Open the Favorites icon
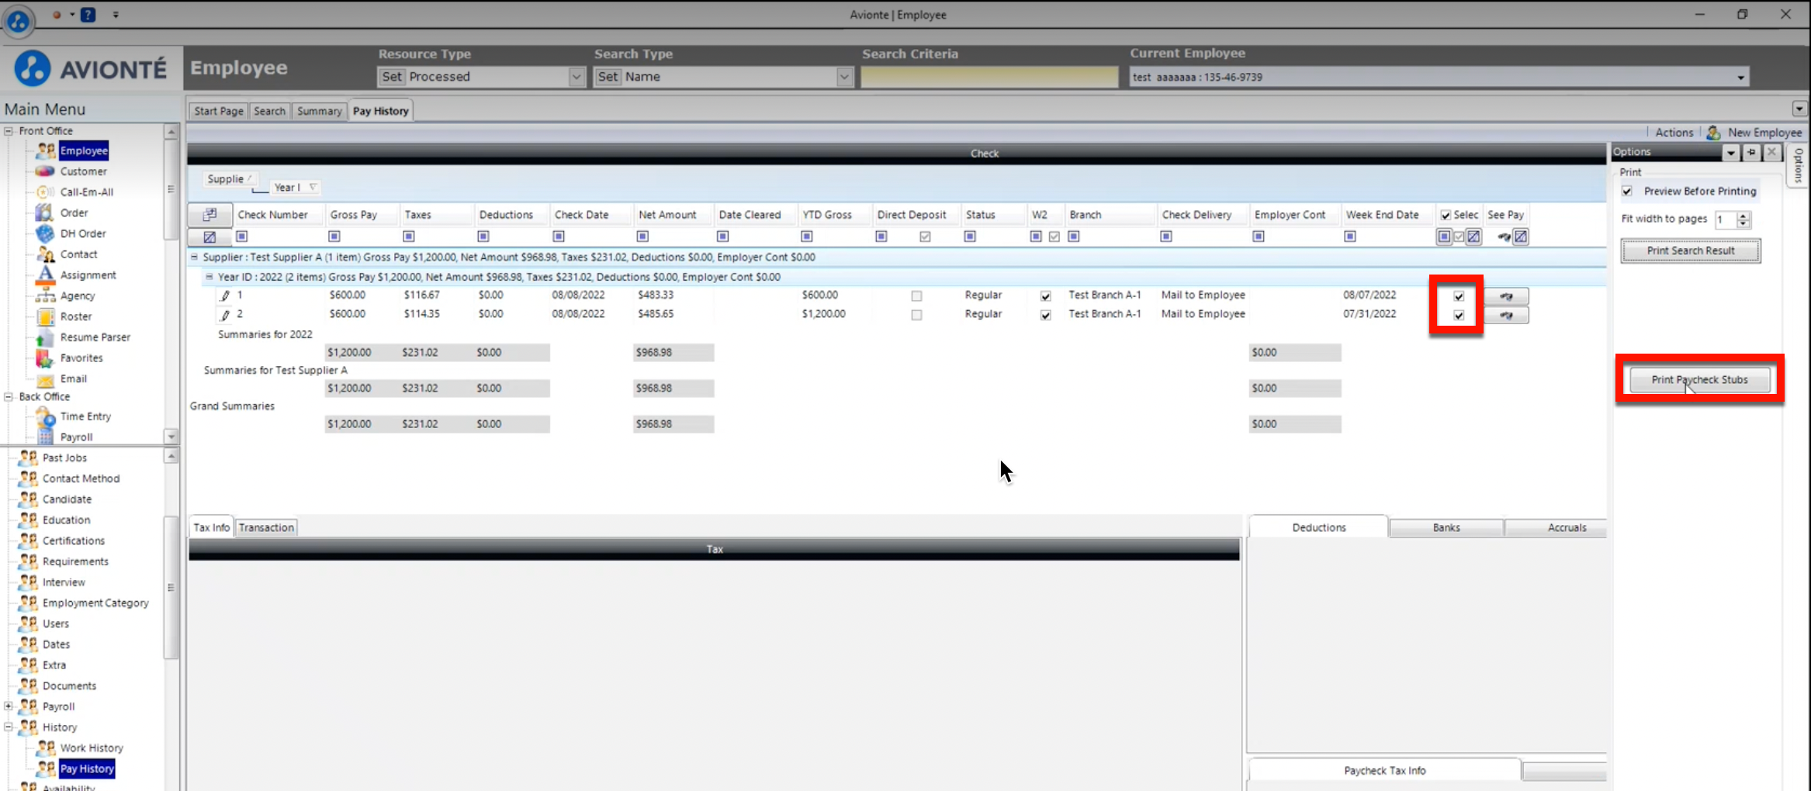Viewport: 1811px width, 791px height. pyautogui.click(x=45, y=358)
